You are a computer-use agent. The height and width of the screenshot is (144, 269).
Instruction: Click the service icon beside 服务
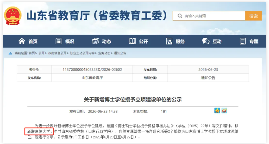point(169,41)
